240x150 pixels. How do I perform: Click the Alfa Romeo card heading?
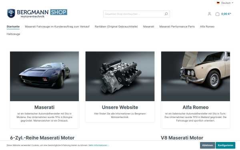196,107
